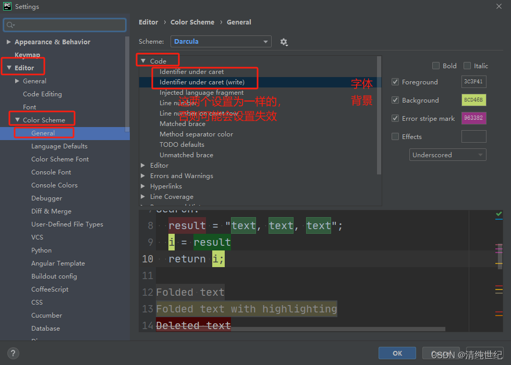Open Console Font page
Viewport: 511px width, 365px height.
51,172
